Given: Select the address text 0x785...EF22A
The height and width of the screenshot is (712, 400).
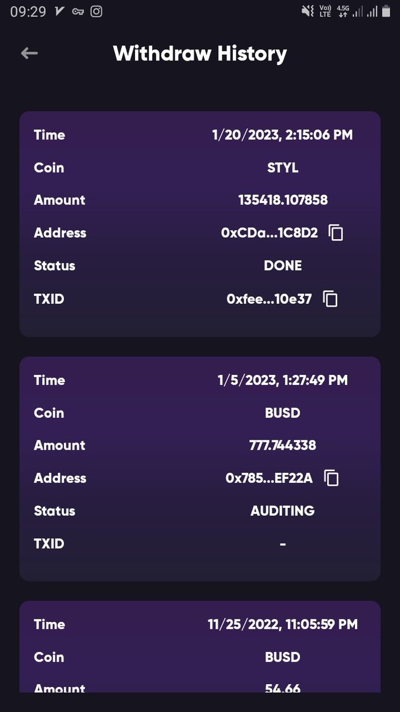Looking at the screenshot, I should pyautogui.click(x=269, y=478).
